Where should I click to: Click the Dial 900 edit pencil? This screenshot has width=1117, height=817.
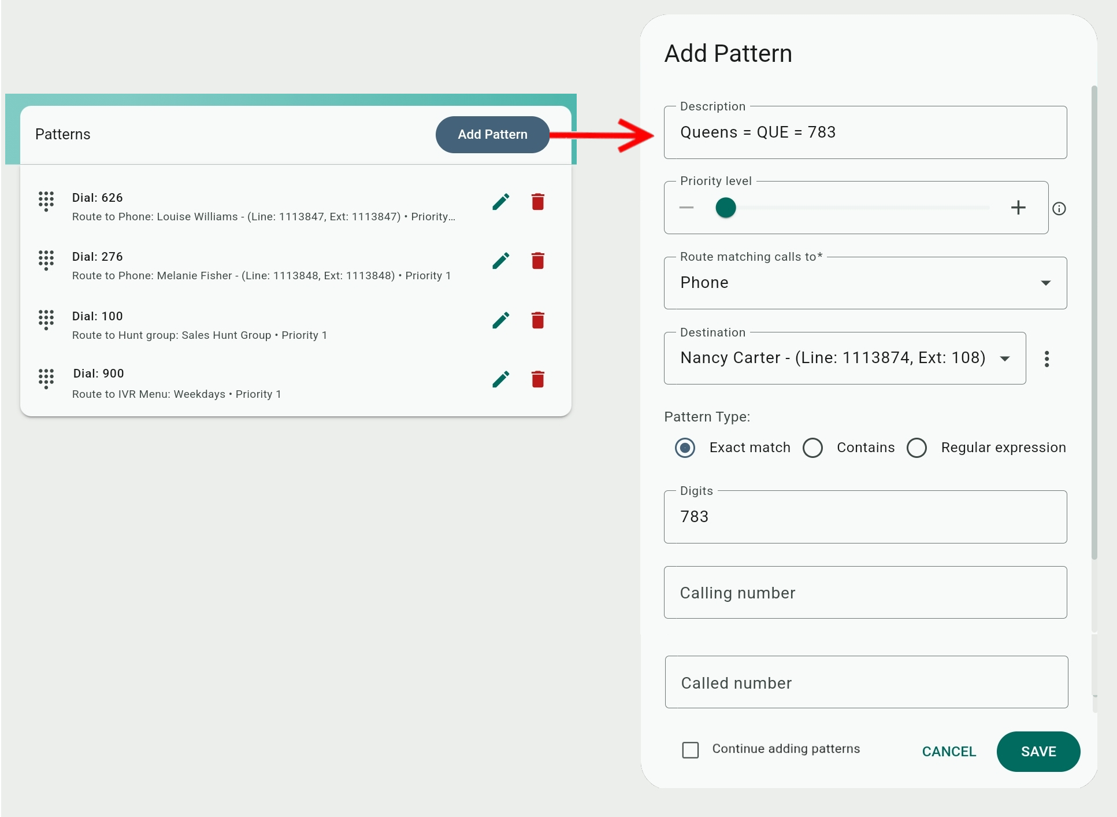[500, 379]
